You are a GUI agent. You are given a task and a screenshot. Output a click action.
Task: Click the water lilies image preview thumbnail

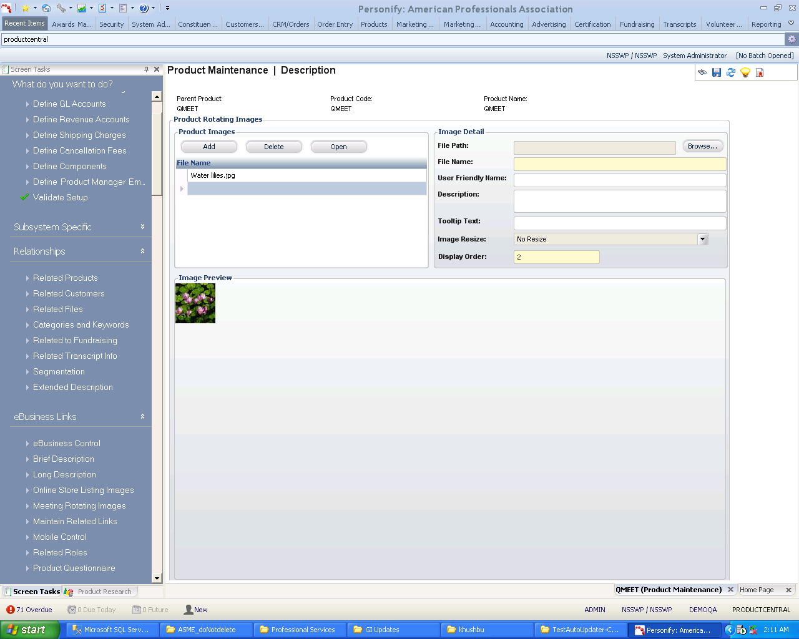(195, 303)
